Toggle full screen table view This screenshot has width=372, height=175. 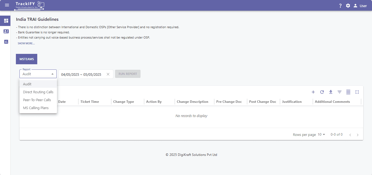pyautogui.click(x=357, y=92)
